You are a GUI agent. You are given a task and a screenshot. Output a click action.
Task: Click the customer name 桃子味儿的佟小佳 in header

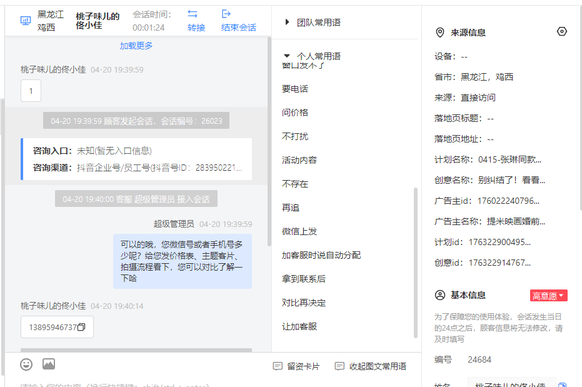click(x=98, y=21)
